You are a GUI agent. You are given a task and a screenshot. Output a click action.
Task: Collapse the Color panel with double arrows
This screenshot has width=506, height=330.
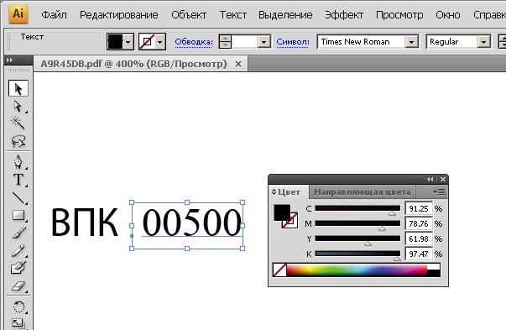tap(430, 179)
